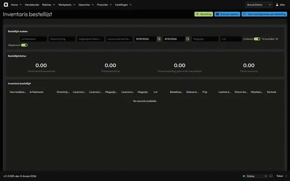The height and width of the screenshot is (181, 290).
Task: Open Taken in the footer
Action: point(279,176)
